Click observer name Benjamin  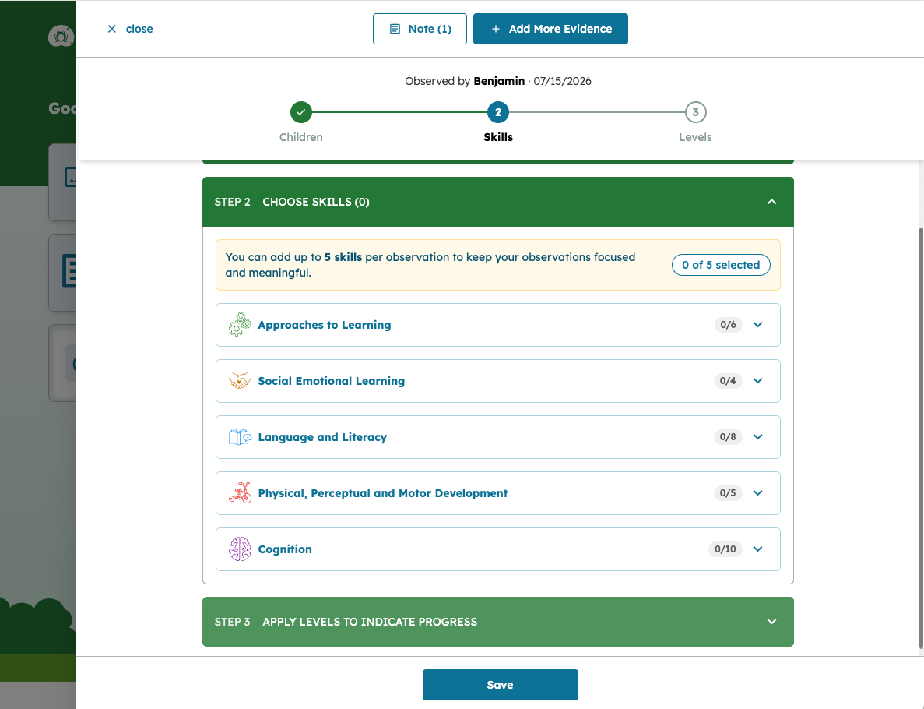[x=499, y=81]
